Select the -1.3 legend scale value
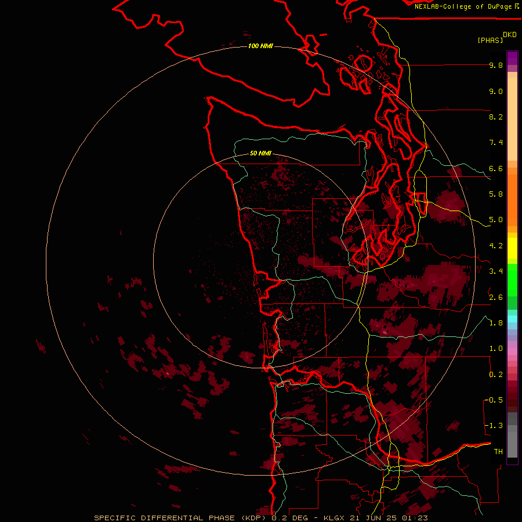The image size is (522, 522). 494,426
